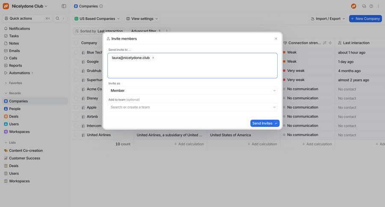Viewport: 385px width, 207px height.
Task: Select Users under Records
Action: (x=35, y=124)
